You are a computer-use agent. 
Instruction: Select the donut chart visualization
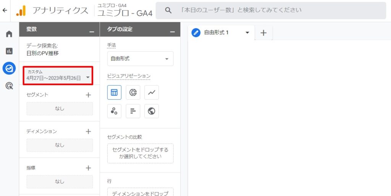pos(133,92)
